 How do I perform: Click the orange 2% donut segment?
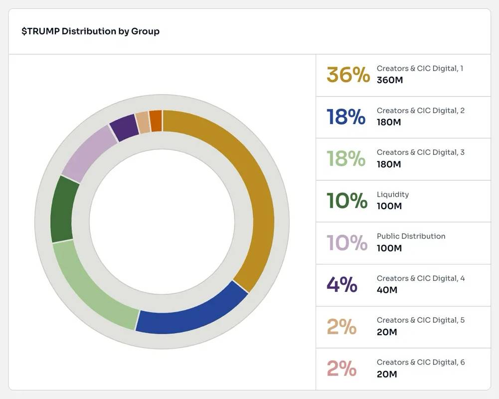(x=156, y=121)
